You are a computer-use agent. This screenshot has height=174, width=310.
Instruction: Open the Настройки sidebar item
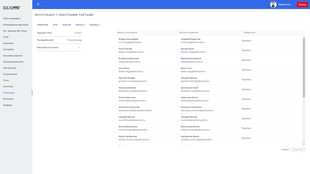click(8, 50)
